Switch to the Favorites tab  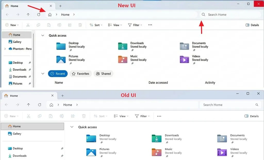pos(80,74)
